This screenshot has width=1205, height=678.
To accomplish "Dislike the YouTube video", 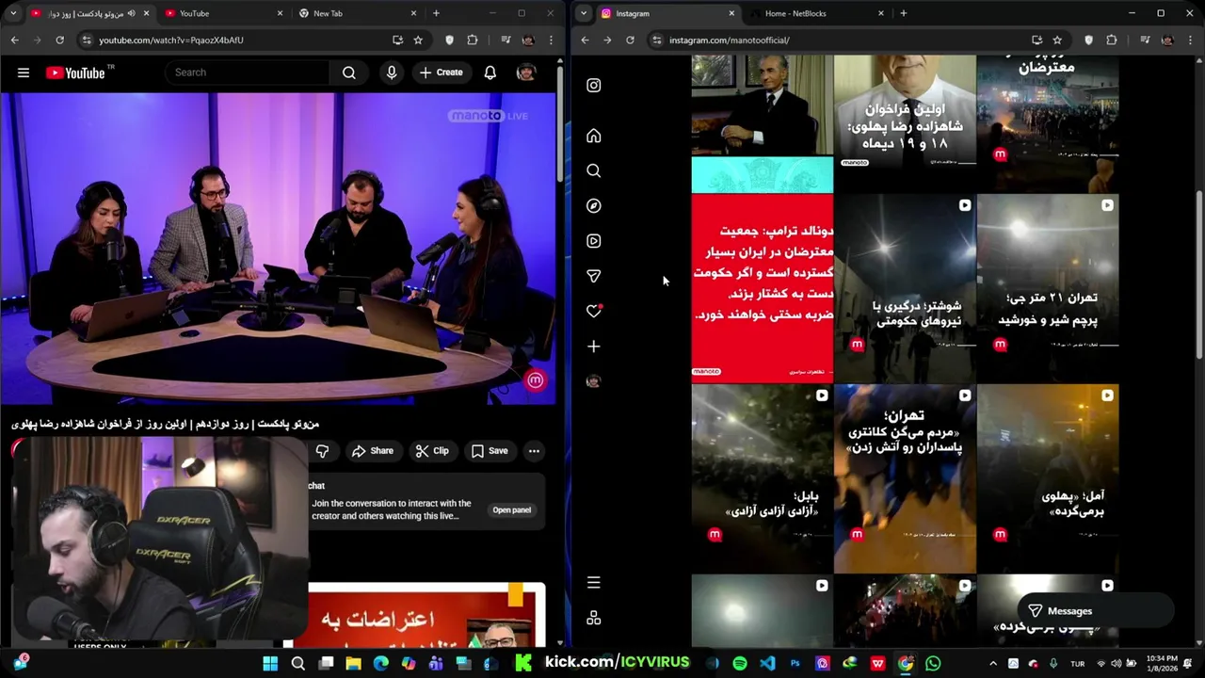I will click(322, 451).
